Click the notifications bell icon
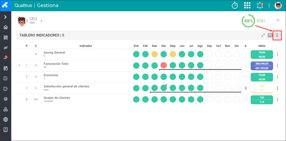Viewport: 286px width, 141px height. tap(260, 6)
